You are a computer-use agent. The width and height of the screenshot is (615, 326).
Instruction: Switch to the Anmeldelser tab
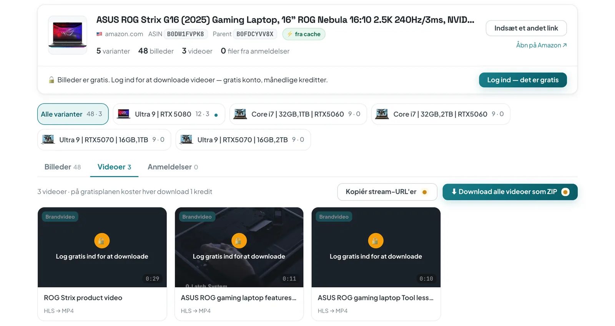173,167
